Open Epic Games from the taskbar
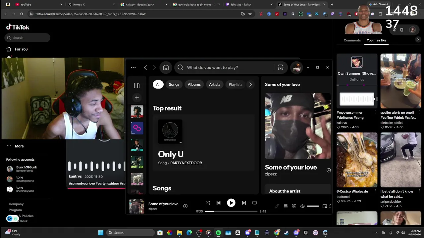424x238 pixels. click(x=306, y=233)
